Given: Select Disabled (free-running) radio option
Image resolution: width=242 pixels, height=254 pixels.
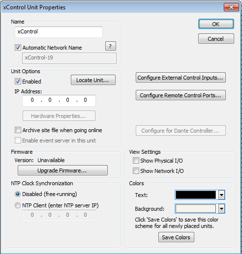Looking at the screenshot, I should coord(18,194).
